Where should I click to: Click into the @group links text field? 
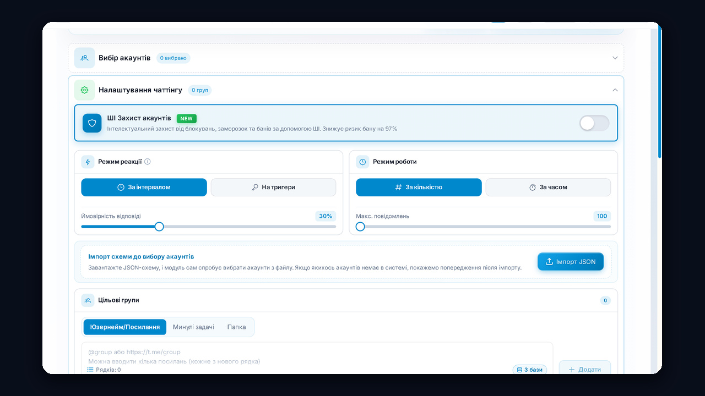point(317,358)
